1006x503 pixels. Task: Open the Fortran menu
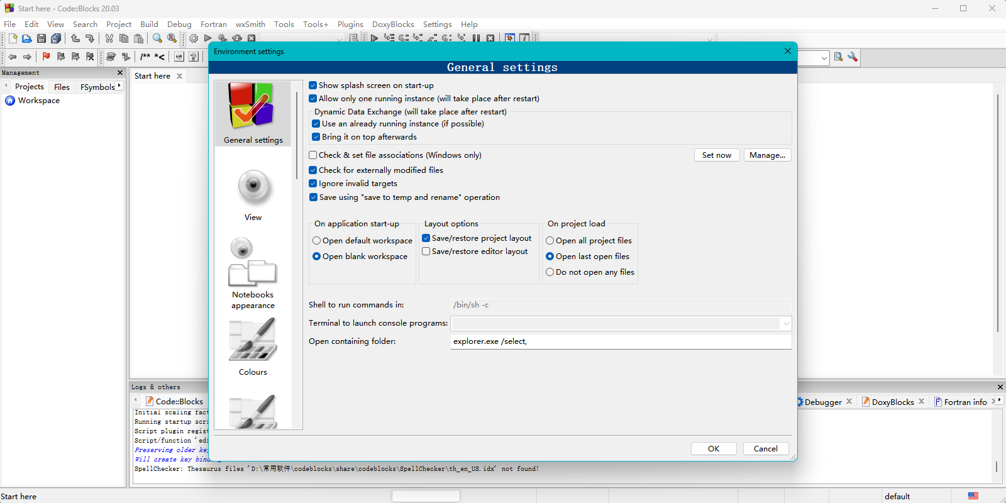(213, 24)
